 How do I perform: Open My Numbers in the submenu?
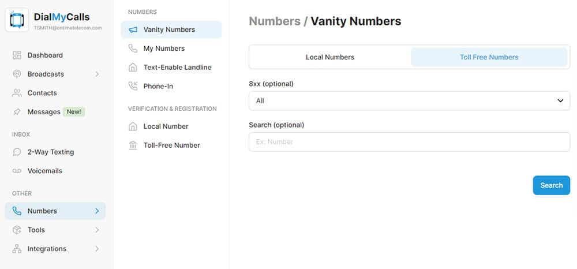[x=164, y=48]
